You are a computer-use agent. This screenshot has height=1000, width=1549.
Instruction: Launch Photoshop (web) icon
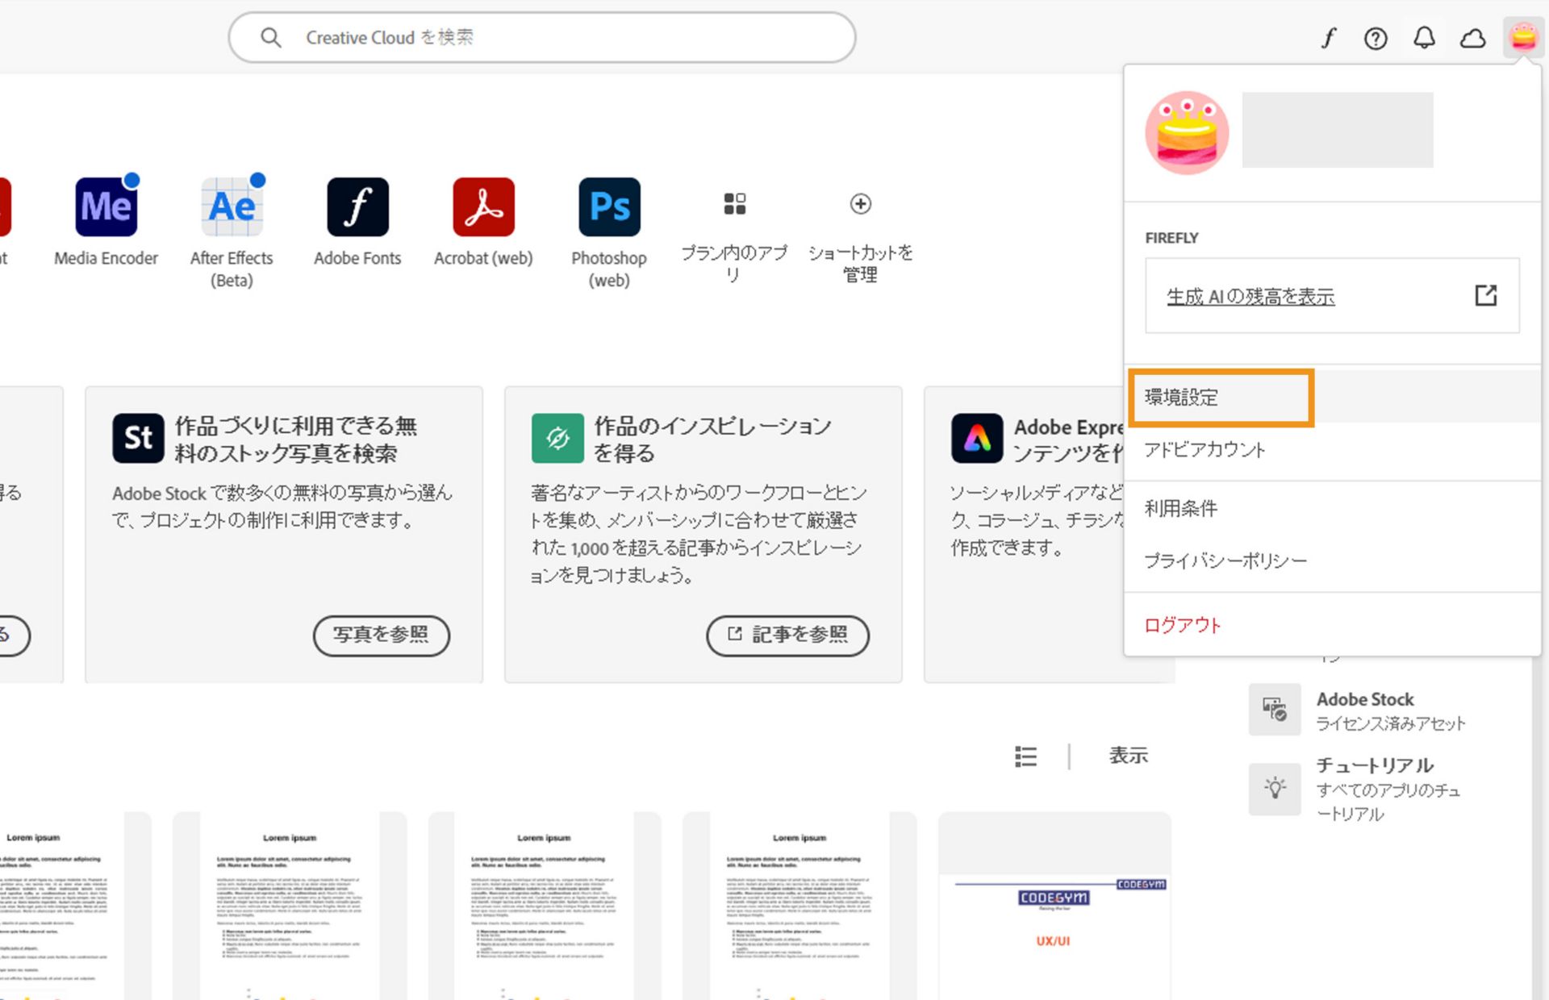(609, 207)
